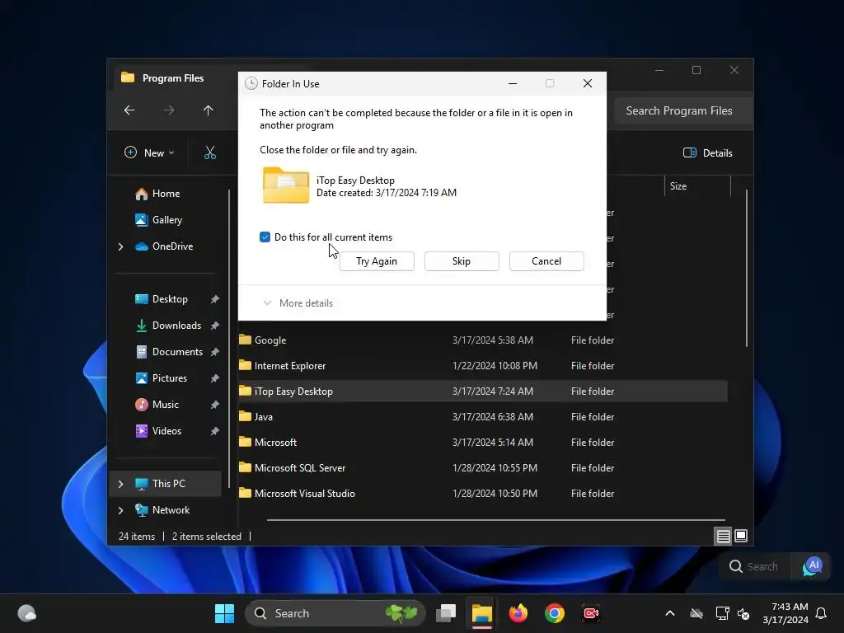Click the pin icon next to Pictures
The width and height of the screenshot is (844, 633).
pyautogui.click(x=215, y=378)
